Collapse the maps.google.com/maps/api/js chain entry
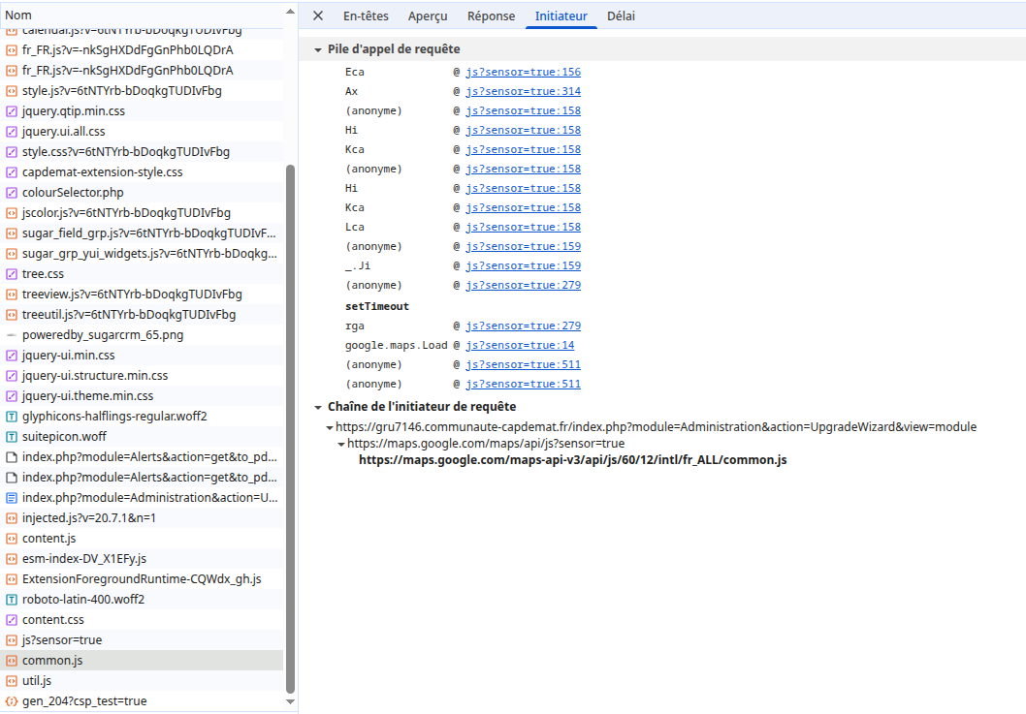The image size is (1026, 714). click(341, 444)
